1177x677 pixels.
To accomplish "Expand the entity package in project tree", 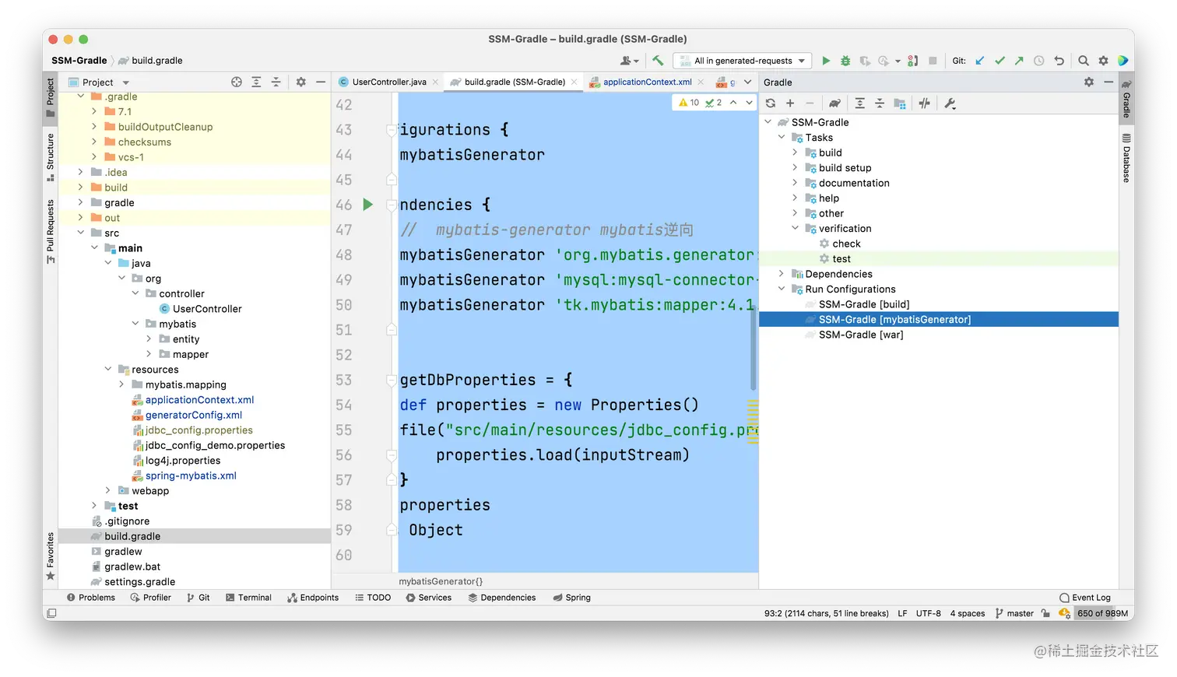I will tap(149, 338).
